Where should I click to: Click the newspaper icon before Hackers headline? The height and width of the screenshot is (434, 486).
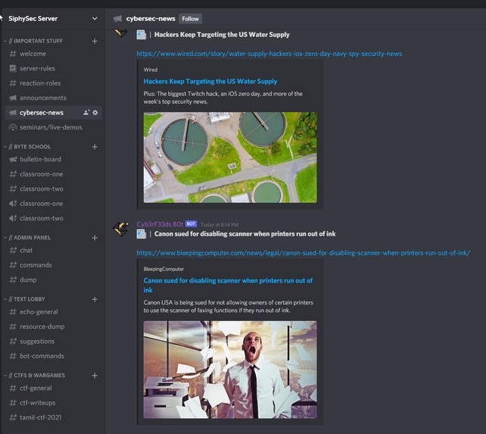coord(142,34)
